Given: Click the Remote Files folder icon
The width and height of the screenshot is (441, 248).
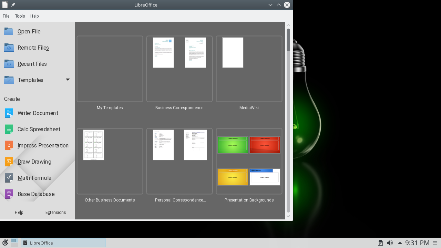Looking at the screenshot, I should (9, 48).
